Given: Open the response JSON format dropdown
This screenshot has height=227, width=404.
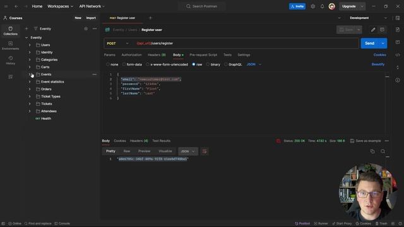Looking at the screenshot, I should (188, 151).
